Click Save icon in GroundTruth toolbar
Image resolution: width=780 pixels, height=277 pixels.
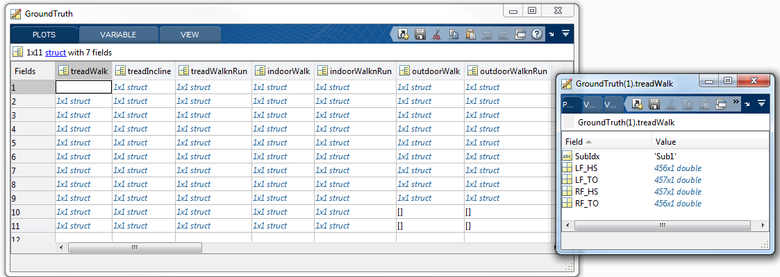[x=420, y=34]
